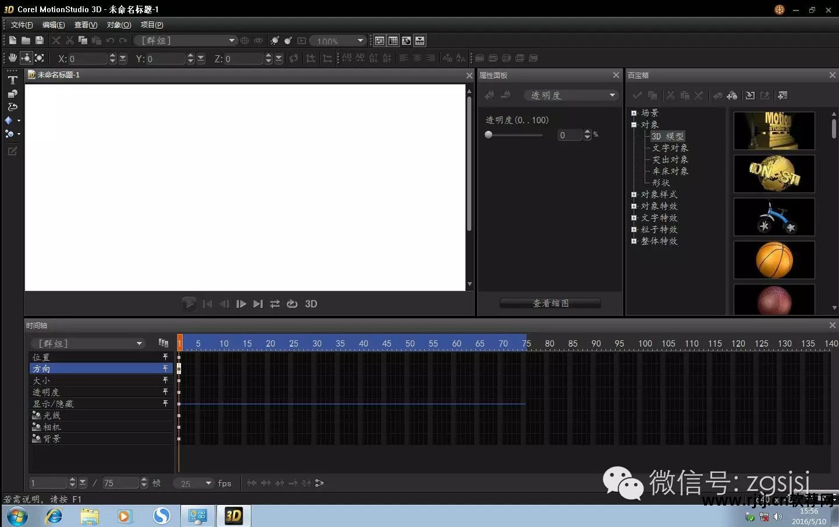Click the volume icon in the system tray
This screenshot has height=527, width=839.
point(778,517)
